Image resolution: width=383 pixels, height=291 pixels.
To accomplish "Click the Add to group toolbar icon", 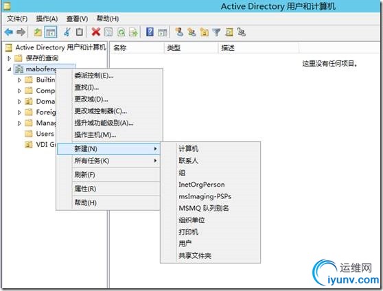I will click(242, 32).
